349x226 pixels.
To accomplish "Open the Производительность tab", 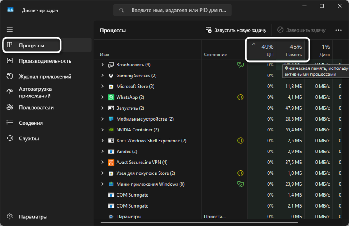I will (45, 61).
